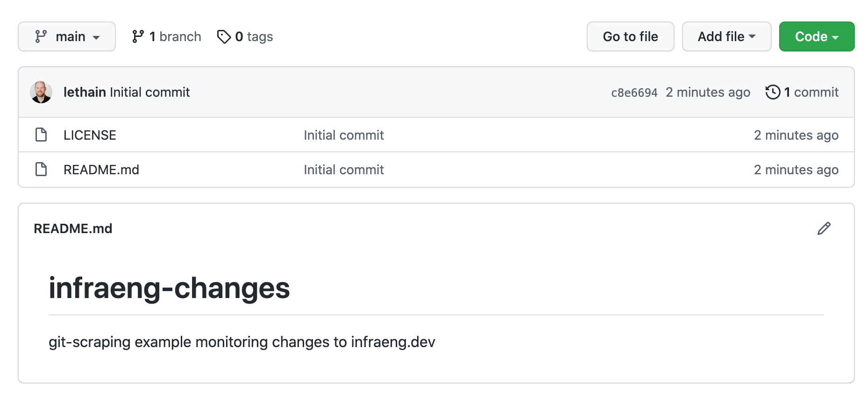Open the lethain author link

[x=85, y=92]
